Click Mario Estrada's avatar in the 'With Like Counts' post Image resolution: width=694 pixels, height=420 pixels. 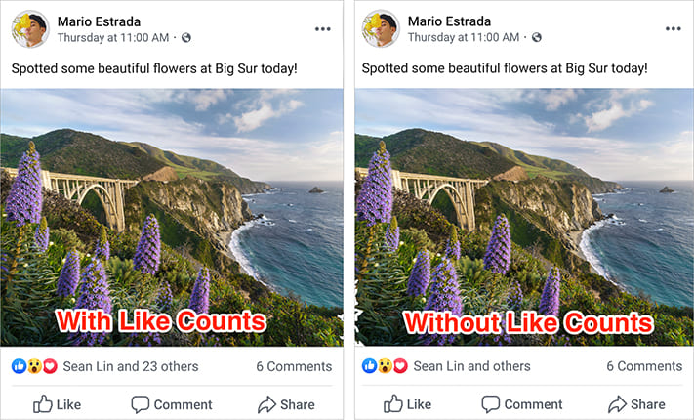(x=30, y=29)
